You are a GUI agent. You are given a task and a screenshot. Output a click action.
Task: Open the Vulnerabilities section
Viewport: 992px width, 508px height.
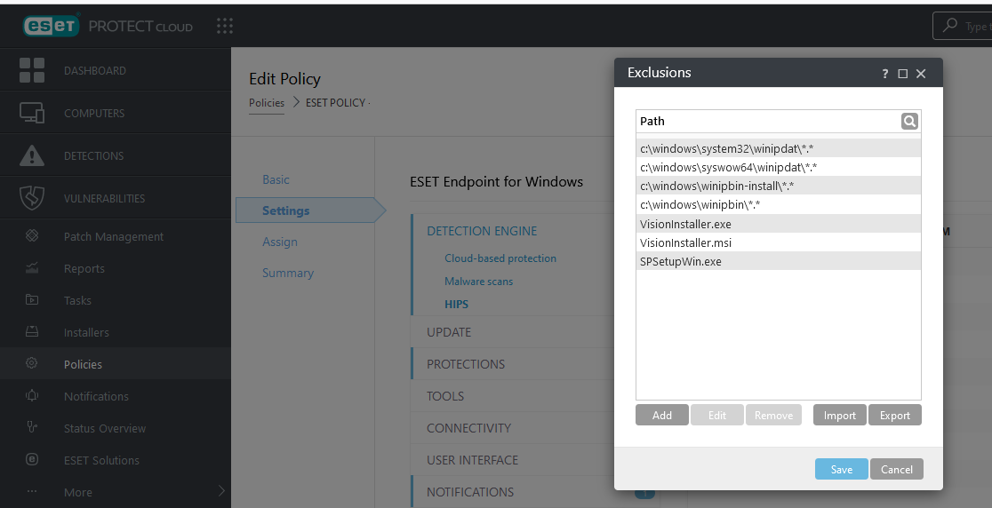(x=104, y=198)
